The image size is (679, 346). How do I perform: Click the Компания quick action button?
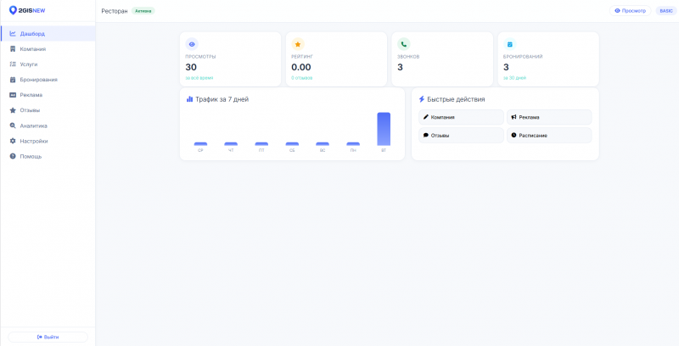(461, 117)
